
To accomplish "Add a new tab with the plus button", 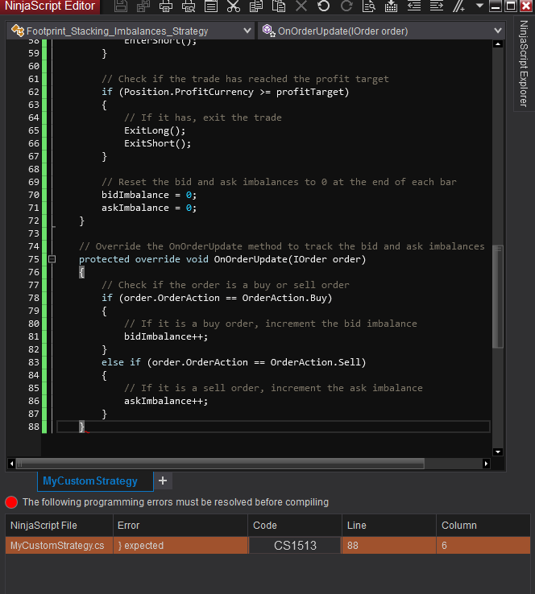I will click(162, 481).
